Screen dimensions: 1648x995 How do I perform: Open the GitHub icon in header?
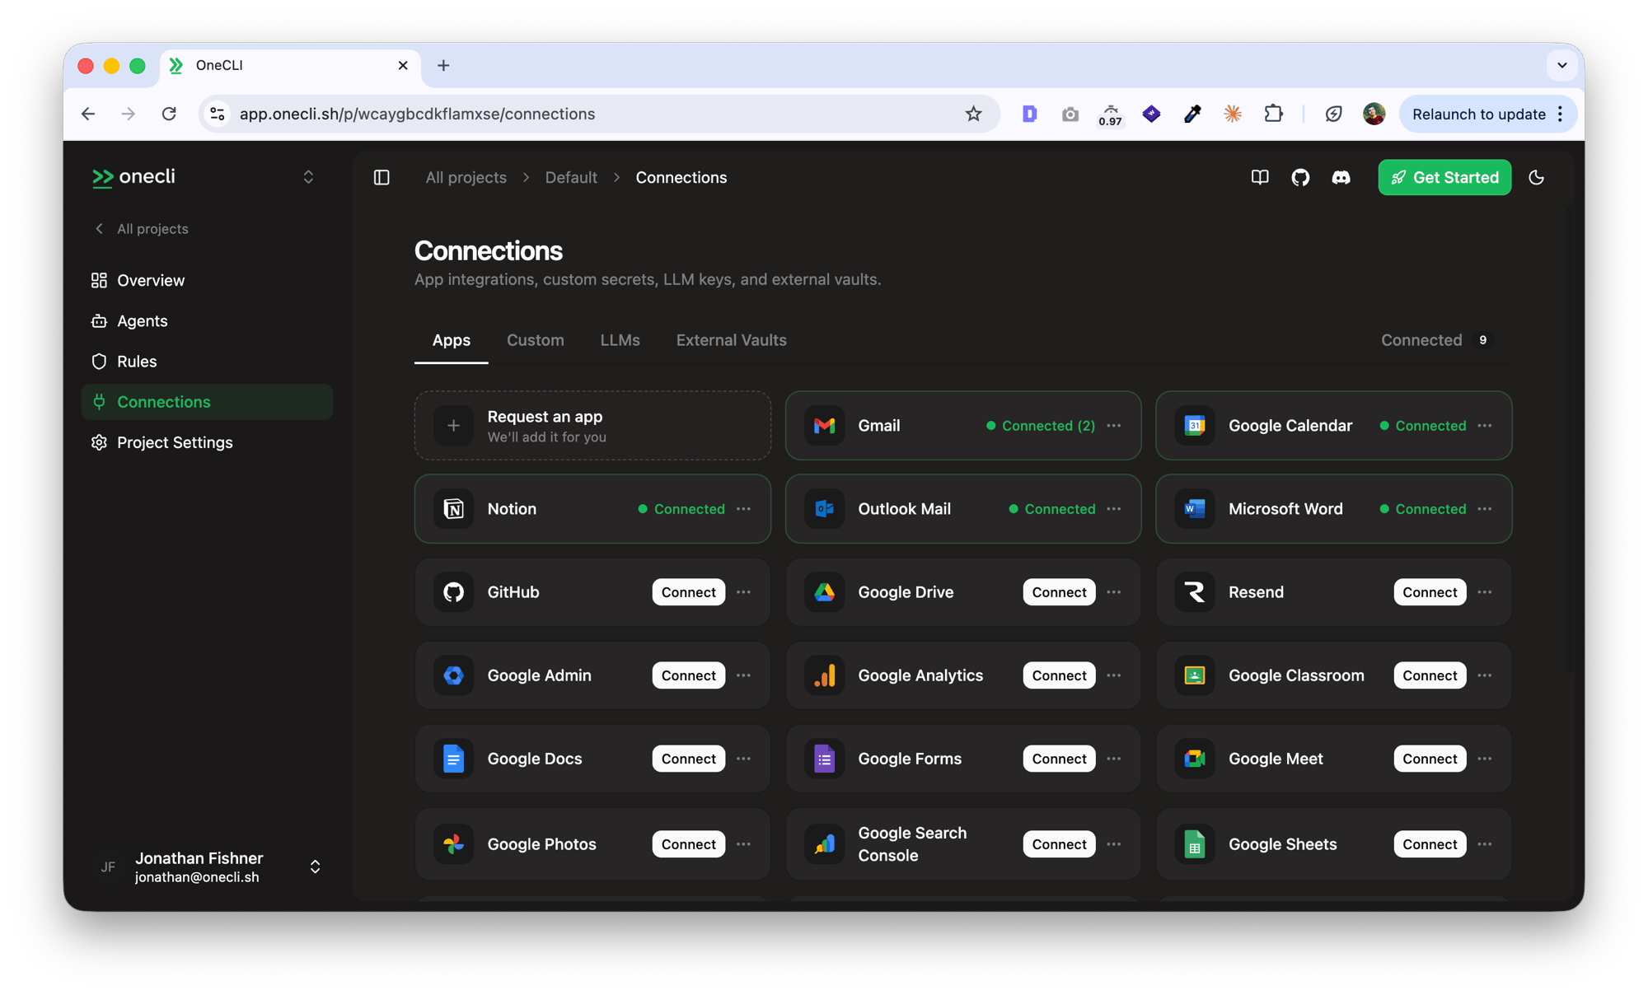coord(1300,177)
